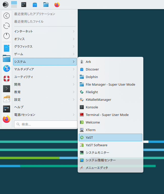
Task: Click the Ark archive icon
Action: pyautogui.click(x=82, y=62)
